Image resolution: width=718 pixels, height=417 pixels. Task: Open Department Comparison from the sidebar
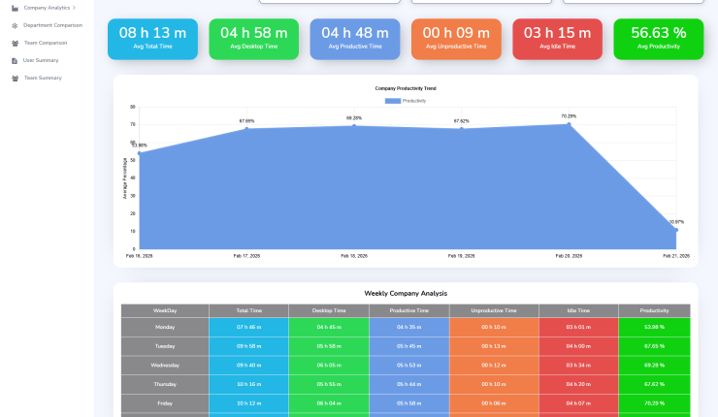point(52,25)
